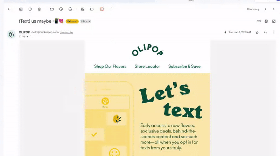Remove the Inbox label with its x
This screenshot has height=156, width=280.
click(x=89, y=22)
